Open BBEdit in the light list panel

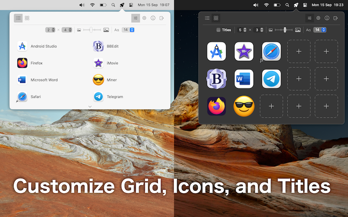click(x=98, y=46)
